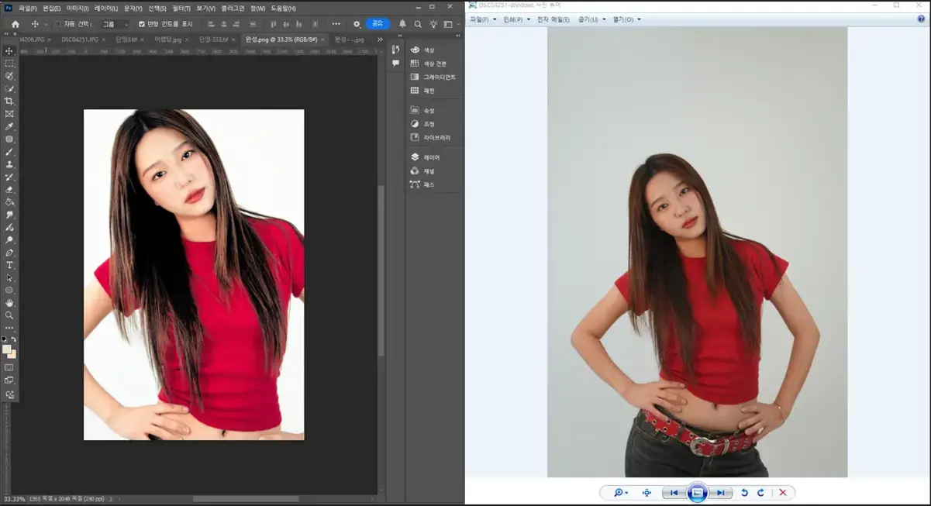
Task: Select the Crop tool
Action: pyautogui.click(x=9, y=101)
